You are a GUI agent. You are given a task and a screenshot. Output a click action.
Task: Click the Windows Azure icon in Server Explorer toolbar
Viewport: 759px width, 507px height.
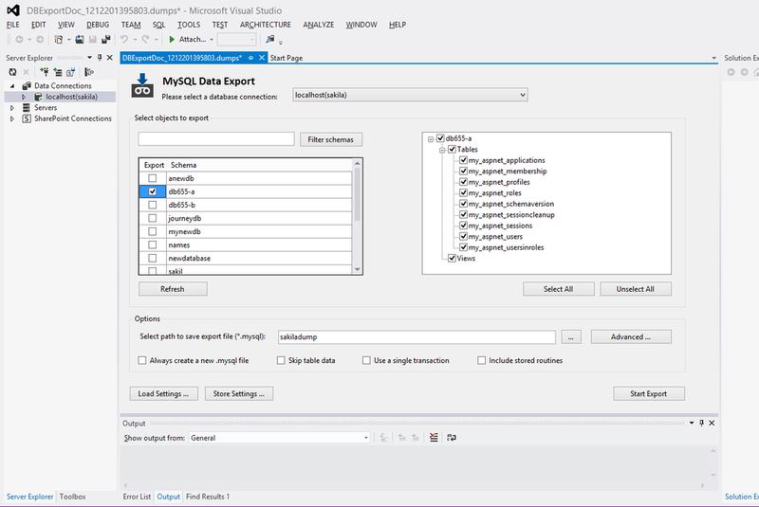tap(88, 72)
